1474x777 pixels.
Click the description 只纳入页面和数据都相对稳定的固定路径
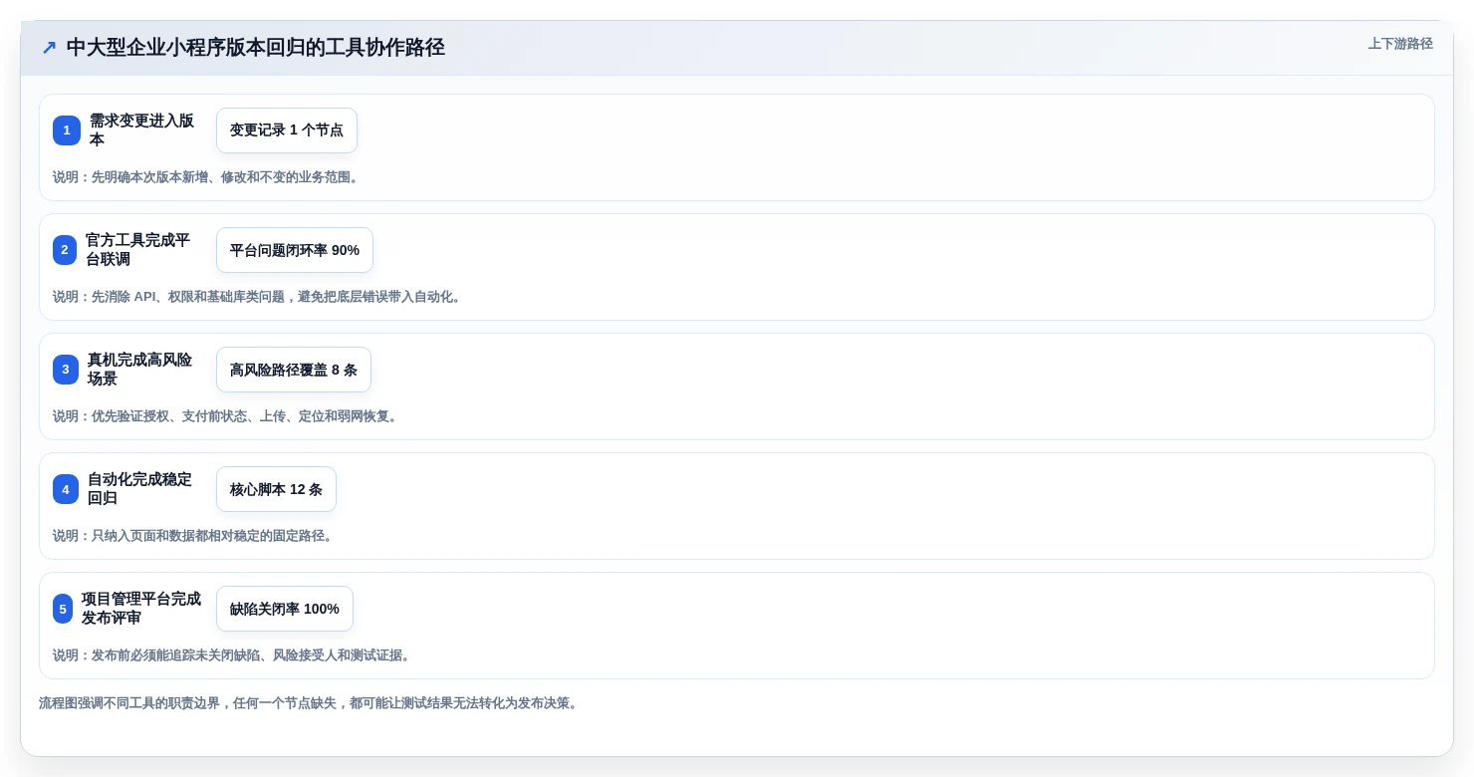pos(193,536)
